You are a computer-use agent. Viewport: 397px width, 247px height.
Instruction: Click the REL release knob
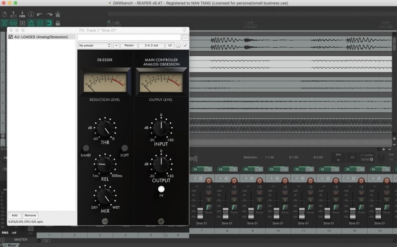105,165
